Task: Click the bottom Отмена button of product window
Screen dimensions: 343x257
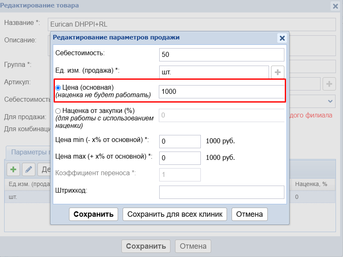Action: click(x=193, y=246)
